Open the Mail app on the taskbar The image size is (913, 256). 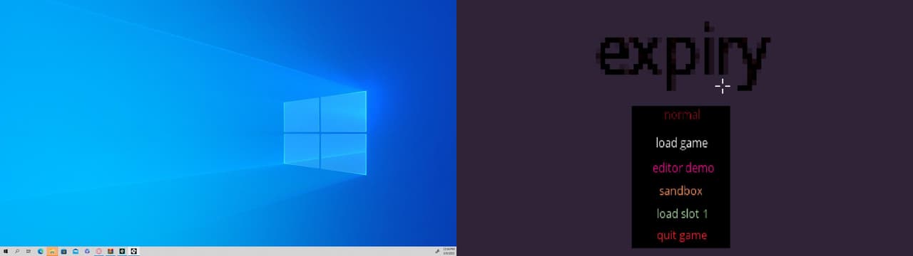pos(76,251)
